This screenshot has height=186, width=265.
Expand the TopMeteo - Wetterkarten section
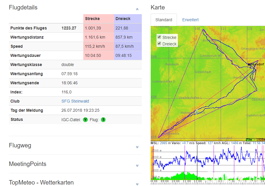coord(137,184)
